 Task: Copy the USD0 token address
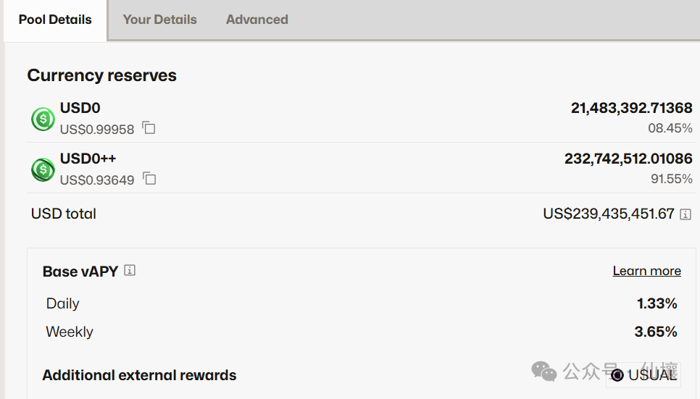pos(149,128)
